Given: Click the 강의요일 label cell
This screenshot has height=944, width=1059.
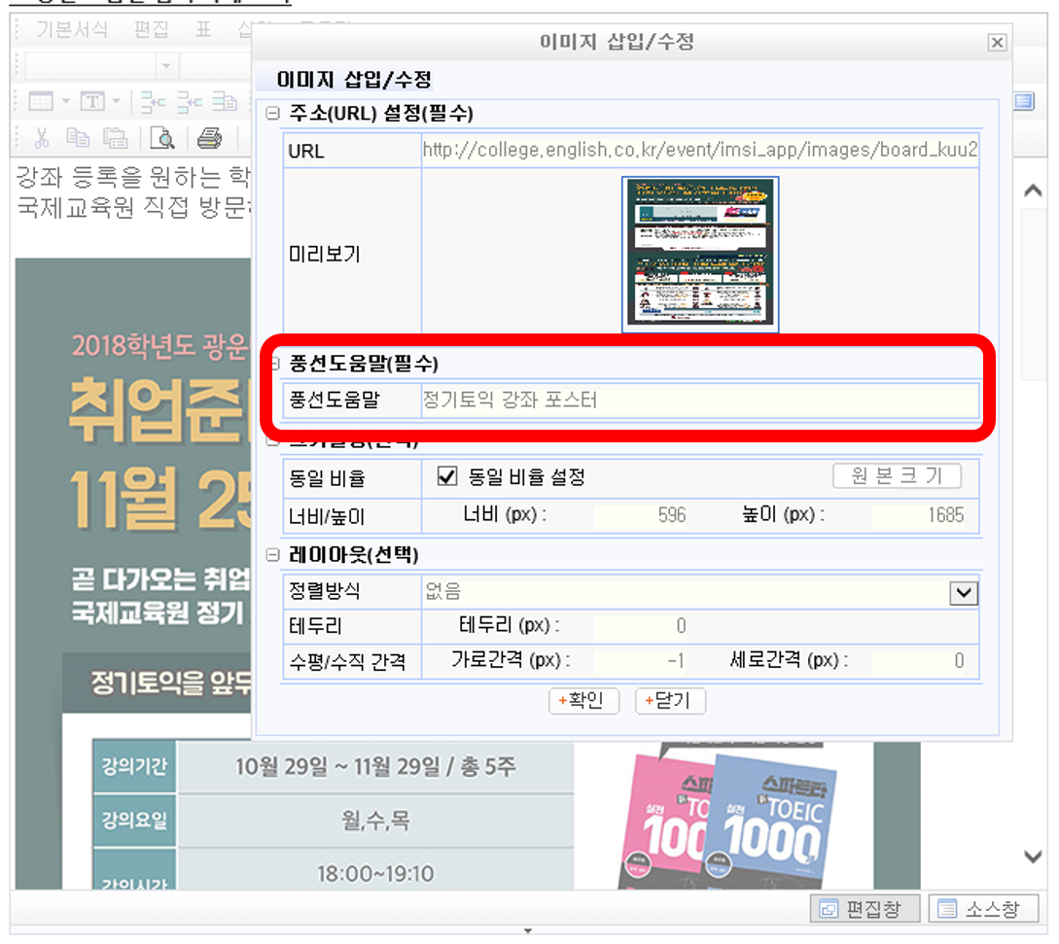Looking at the screenshot, I should [x=134, y=821].
